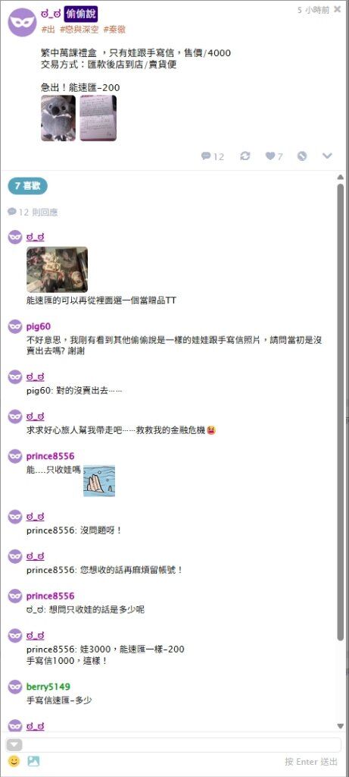Viewport: 349px width, 777px height.
Task: Open the koala plush doll photo thumbnail
Action: (58, 118)
